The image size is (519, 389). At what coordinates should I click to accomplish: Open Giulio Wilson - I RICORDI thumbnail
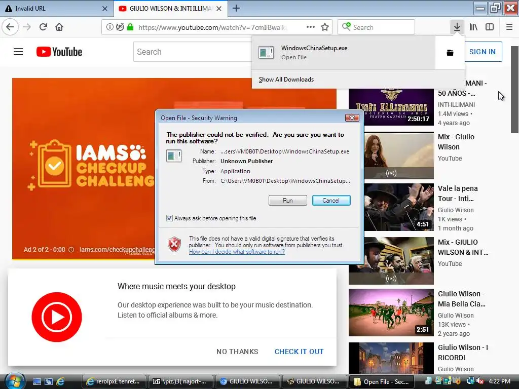(391, 358)
